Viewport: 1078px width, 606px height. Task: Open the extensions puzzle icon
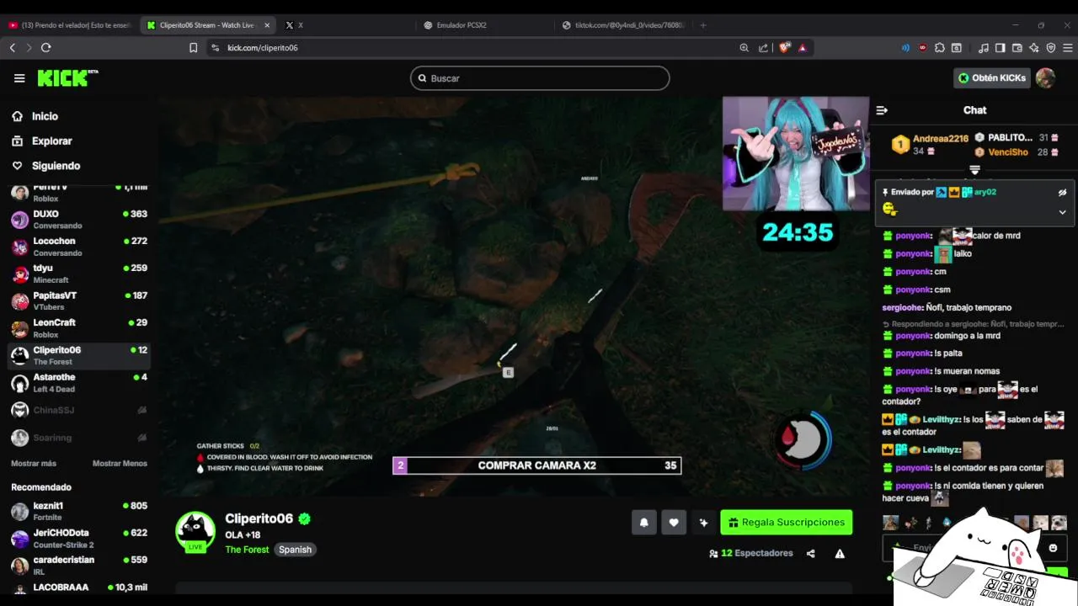click(x=940, y=48)
